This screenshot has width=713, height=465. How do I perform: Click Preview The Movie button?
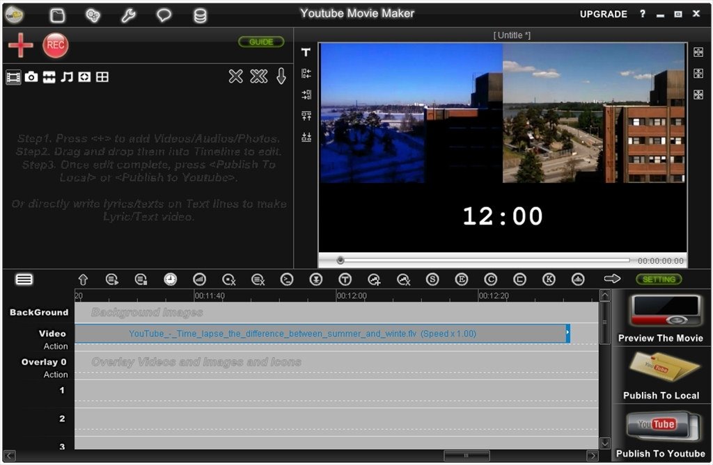(661, 318)
